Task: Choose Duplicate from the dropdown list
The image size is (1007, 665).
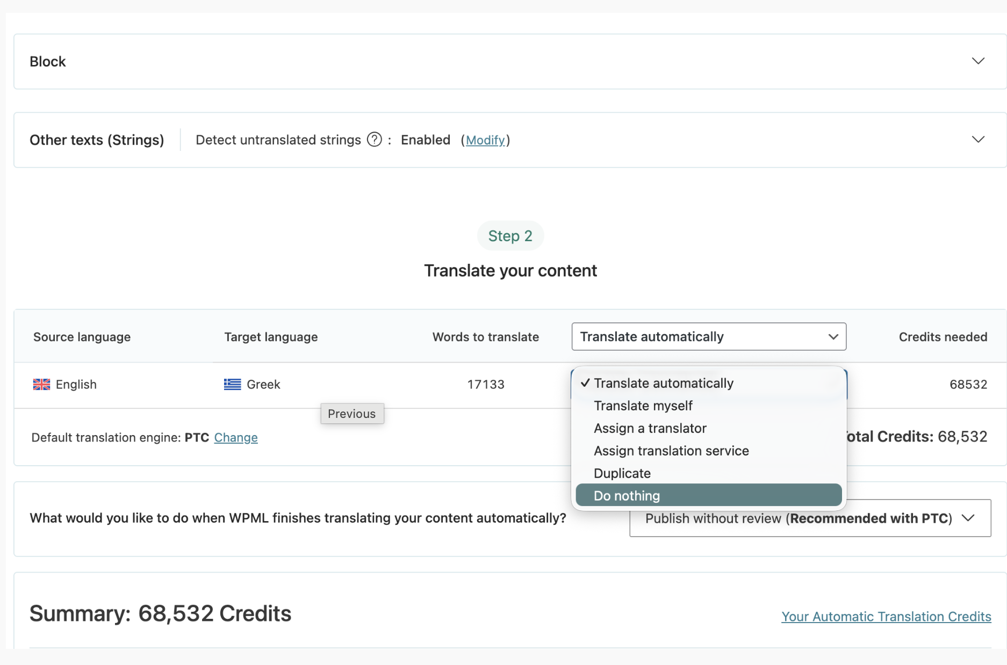Action: pos(622,473)
